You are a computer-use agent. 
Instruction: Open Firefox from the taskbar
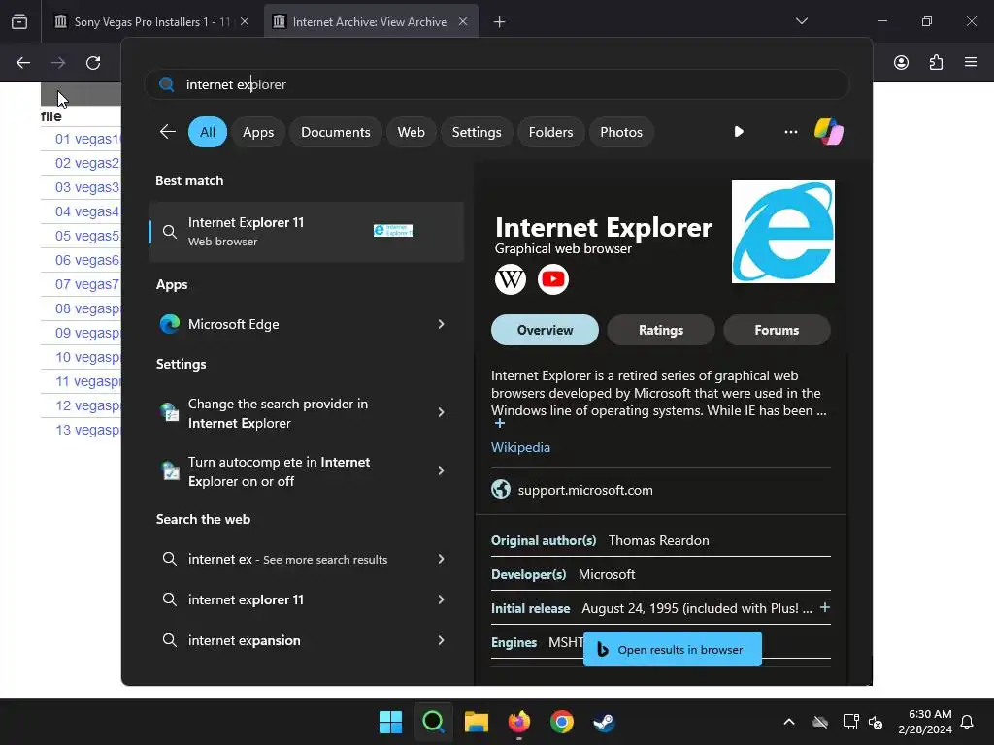click(x=519, y=722)
